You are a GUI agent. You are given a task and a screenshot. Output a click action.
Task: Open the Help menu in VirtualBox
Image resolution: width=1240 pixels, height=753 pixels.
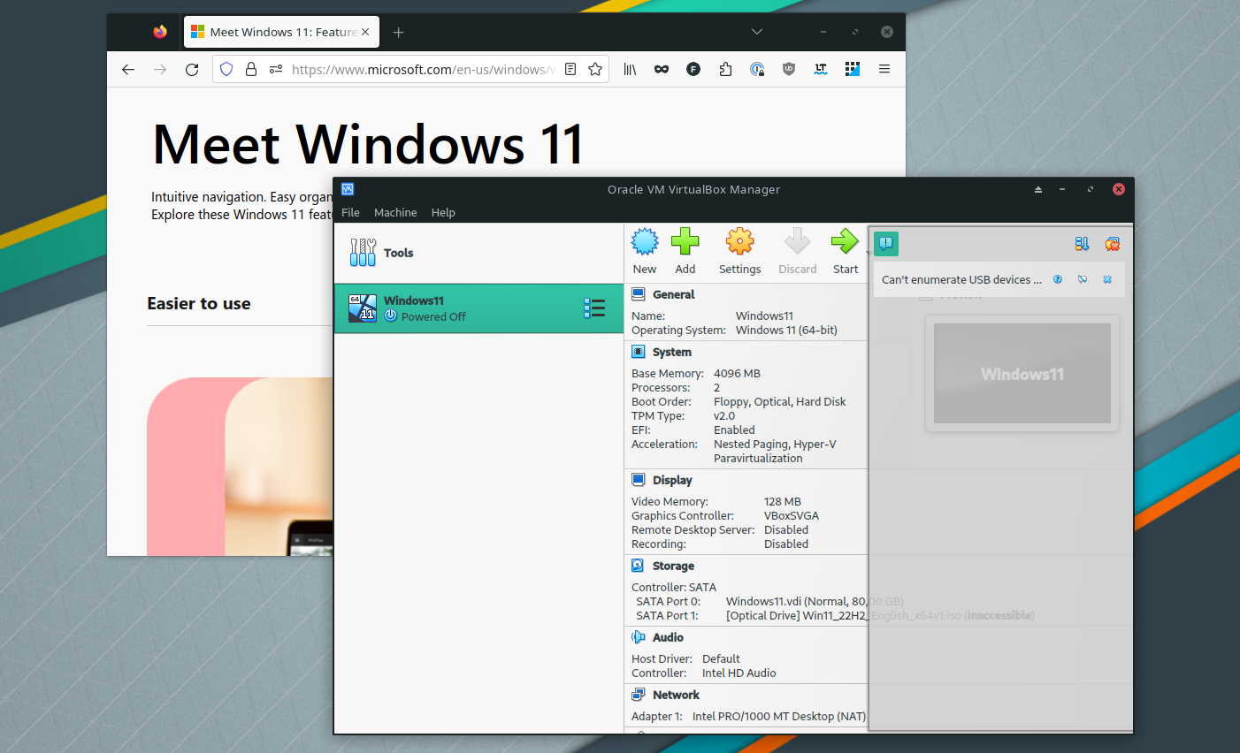point(443,212)
